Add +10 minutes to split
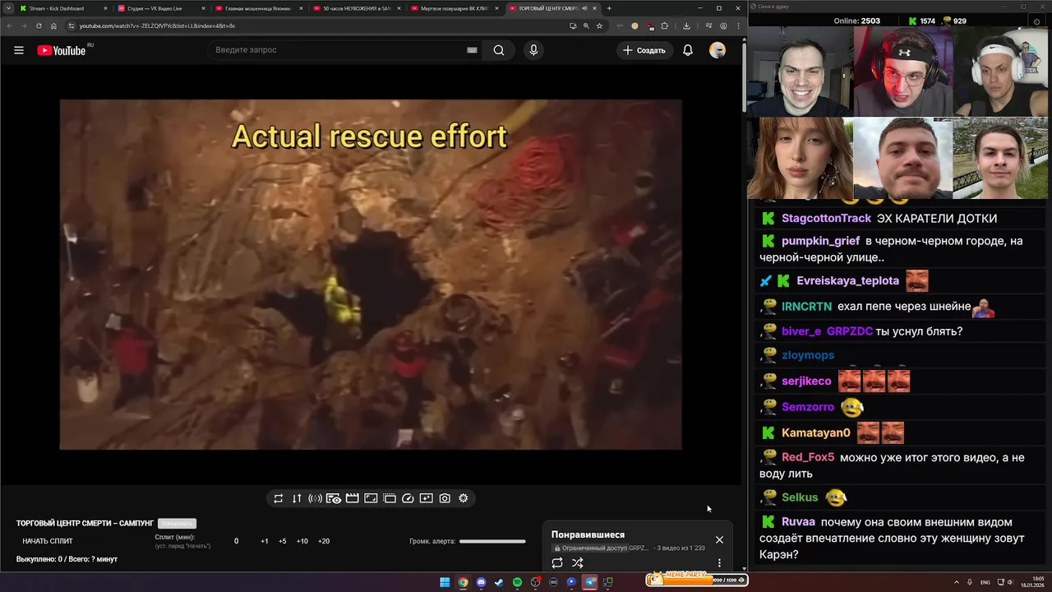This screenshot has height=592, width=1052. [302, 541]
